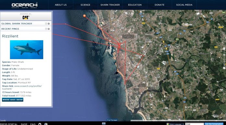Click the orange shark ping marker on map
Viewport: 226px width, 125px height.
(84, 16)
